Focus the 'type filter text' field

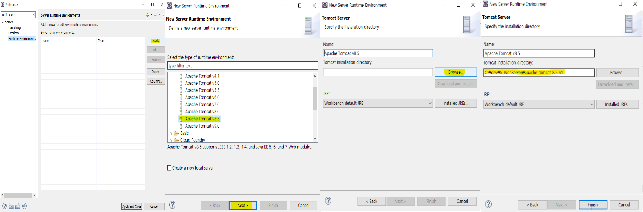tap(243, 65)
